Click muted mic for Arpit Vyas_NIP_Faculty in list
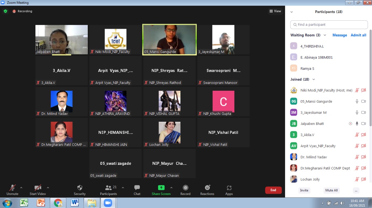 click(357, 146)
